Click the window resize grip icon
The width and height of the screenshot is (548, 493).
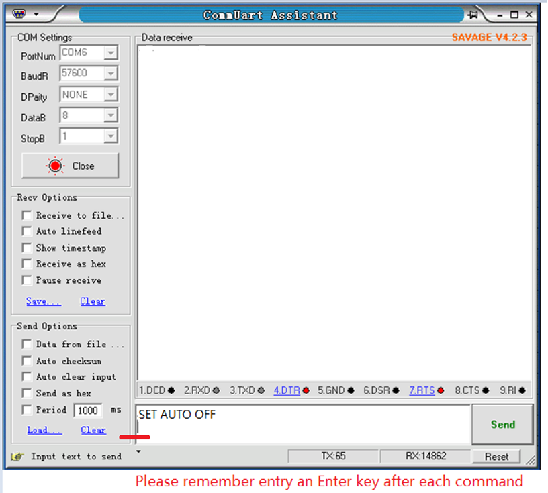531,460
